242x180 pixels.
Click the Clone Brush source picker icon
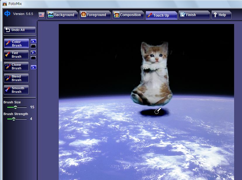(x=34, y=67)
